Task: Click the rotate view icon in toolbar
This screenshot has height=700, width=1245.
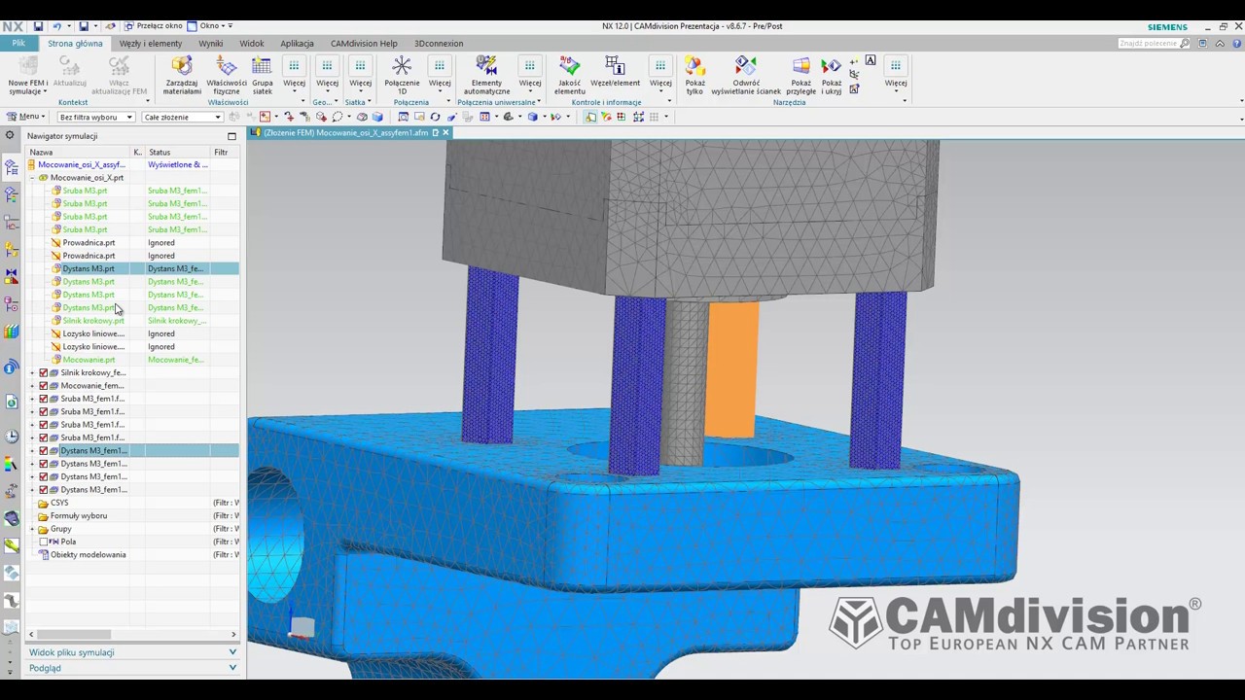Action: 435,117
